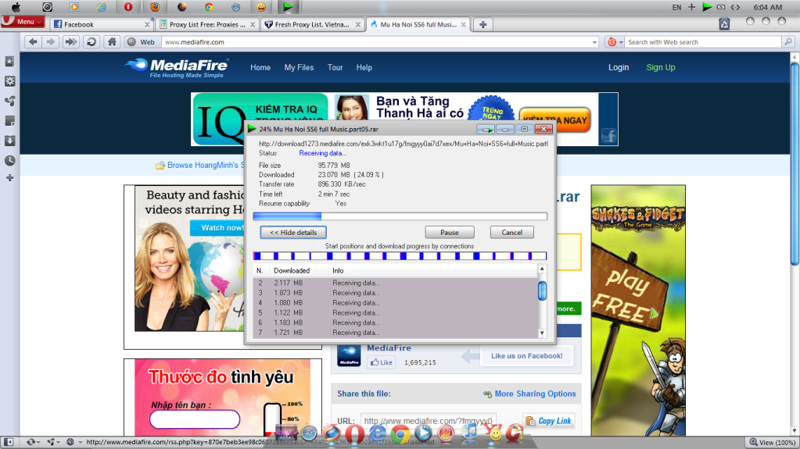Switch to the Facebook tab
Screen dimensions: 800x449
pyautogui.click(x=102, y=24)
